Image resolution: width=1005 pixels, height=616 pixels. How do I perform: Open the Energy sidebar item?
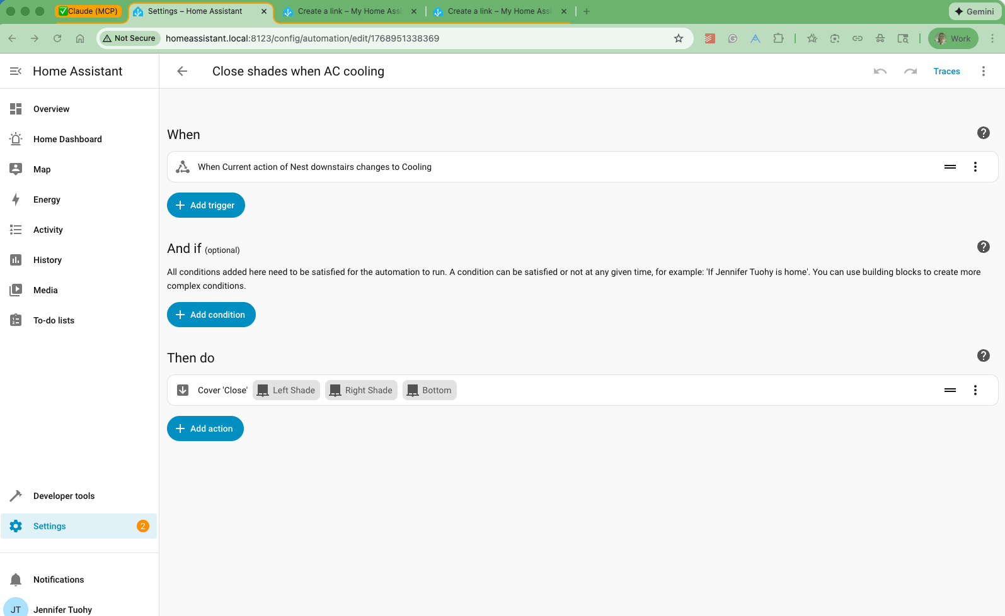point(79,199)
